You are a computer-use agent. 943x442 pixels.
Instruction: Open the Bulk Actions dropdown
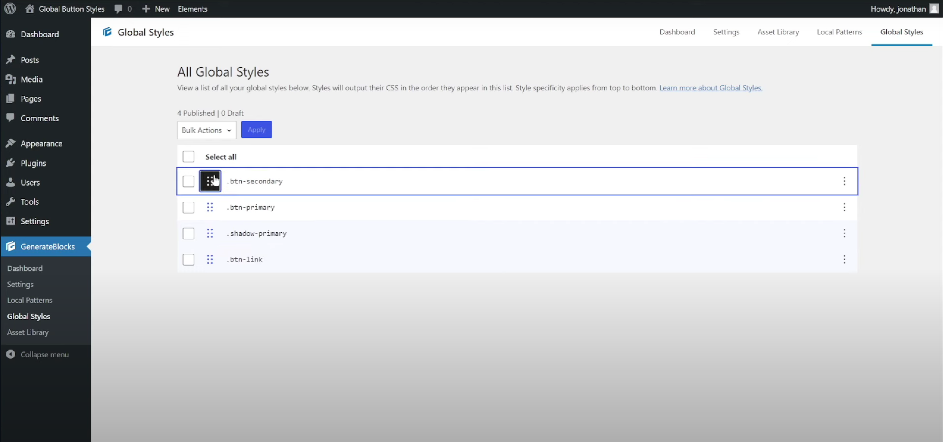pyautogui.click(x=206, y=130)
